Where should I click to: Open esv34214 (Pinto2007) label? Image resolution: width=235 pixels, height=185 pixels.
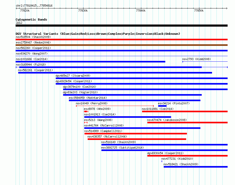174,103
